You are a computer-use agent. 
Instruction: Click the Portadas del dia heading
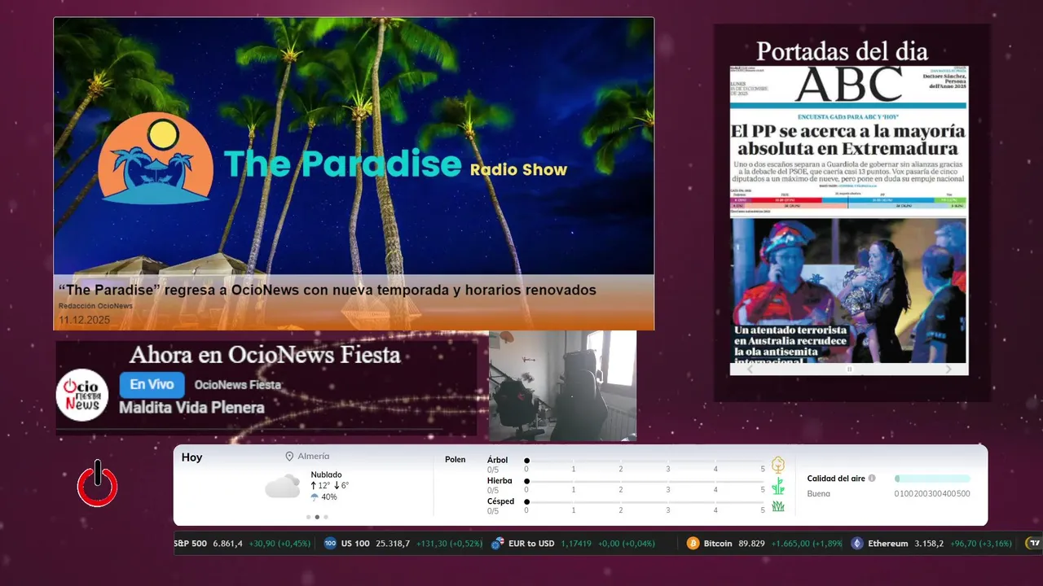click(842, 51)
